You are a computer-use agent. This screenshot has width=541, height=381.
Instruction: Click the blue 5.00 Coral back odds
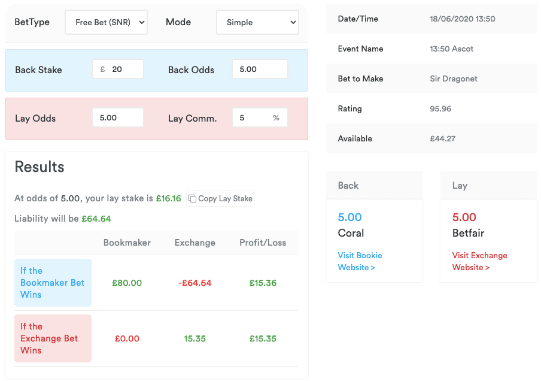tap(349, 217)
